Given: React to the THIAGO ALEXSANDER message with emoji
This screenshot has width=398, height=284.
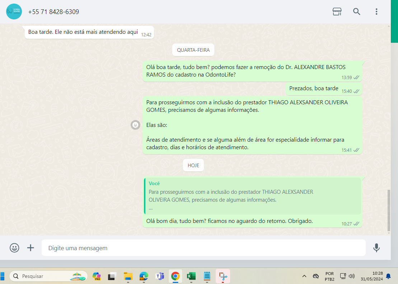Looking at the screenshot, I should pos(135,125).
